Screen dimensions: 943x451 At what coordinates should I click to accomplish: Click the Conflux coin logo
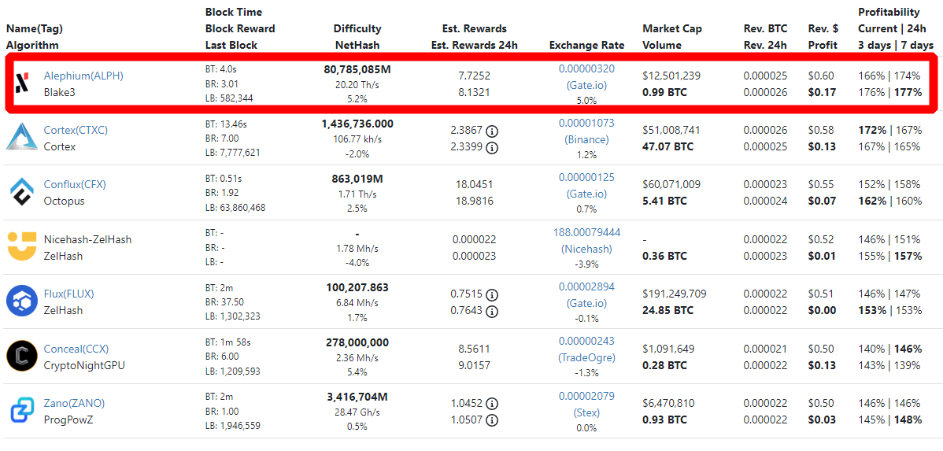pos(22,192)
